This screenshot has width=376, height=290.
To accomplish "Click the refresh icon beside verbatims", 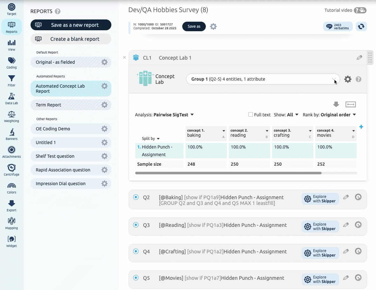I will (x=361, y=26).
